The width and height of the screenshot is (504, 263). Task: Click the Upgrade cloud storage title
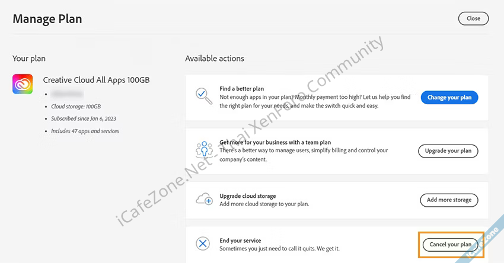248,196
